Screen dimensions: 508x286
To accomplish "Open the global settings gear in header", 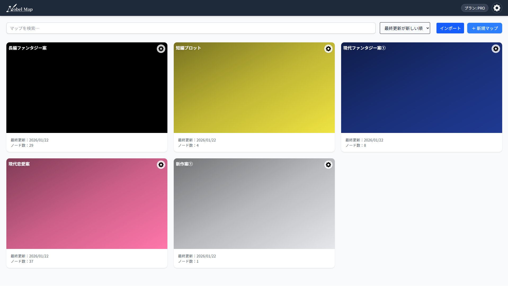I will coord(497,8).
